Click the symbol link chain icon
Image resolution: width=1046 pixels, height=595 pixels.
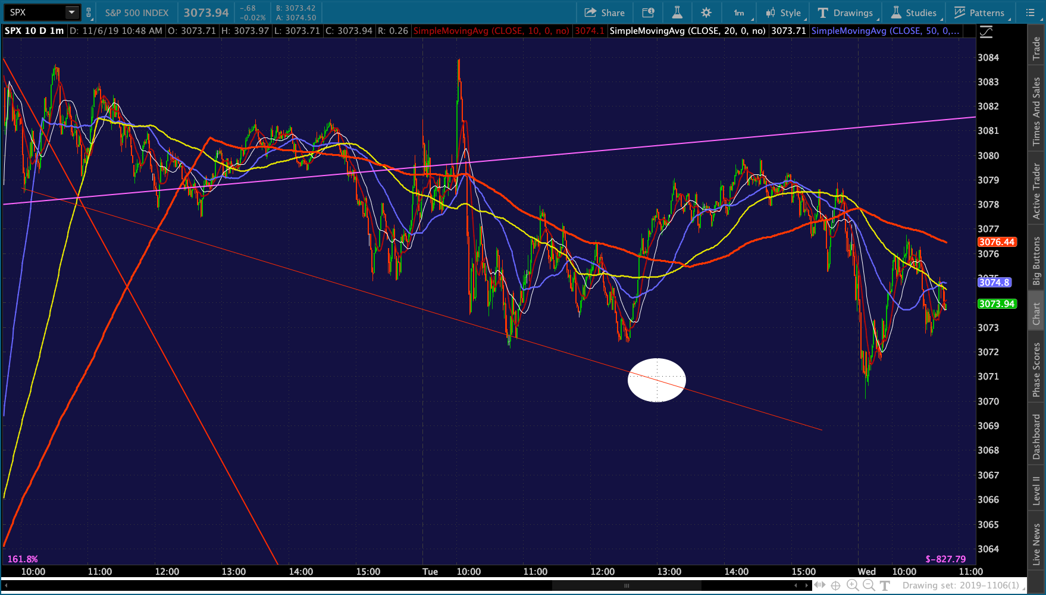pyautogui.click(x=89, y=12)
